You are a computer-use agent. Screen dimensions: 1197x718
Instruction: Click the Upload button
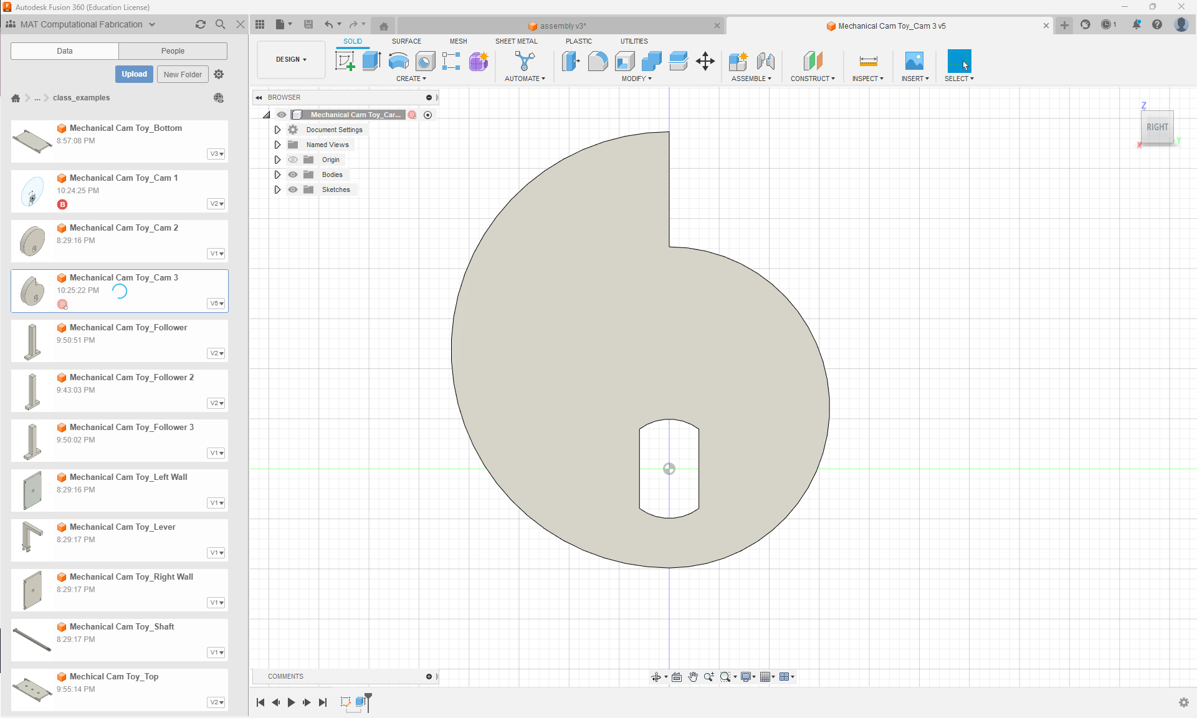coord(134,74)
